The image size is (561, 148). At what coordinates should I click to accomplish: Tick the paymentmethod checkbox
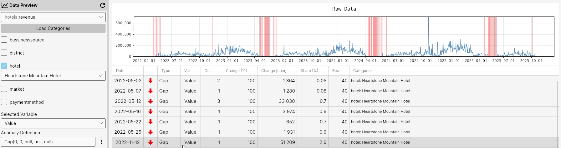point(4,102)
